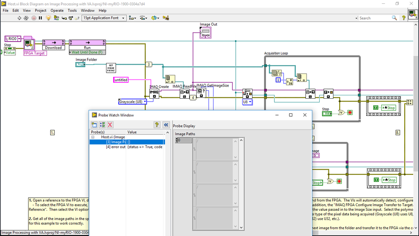This screenshot has width=419, height=236.
Task: Click the True constant in upper filmstrip
Action: [x=376, y=108]
